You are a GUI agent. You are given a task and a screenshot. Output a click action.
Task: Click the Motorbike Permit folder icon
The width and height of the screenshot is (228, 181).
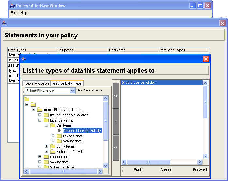click(53, 152)
